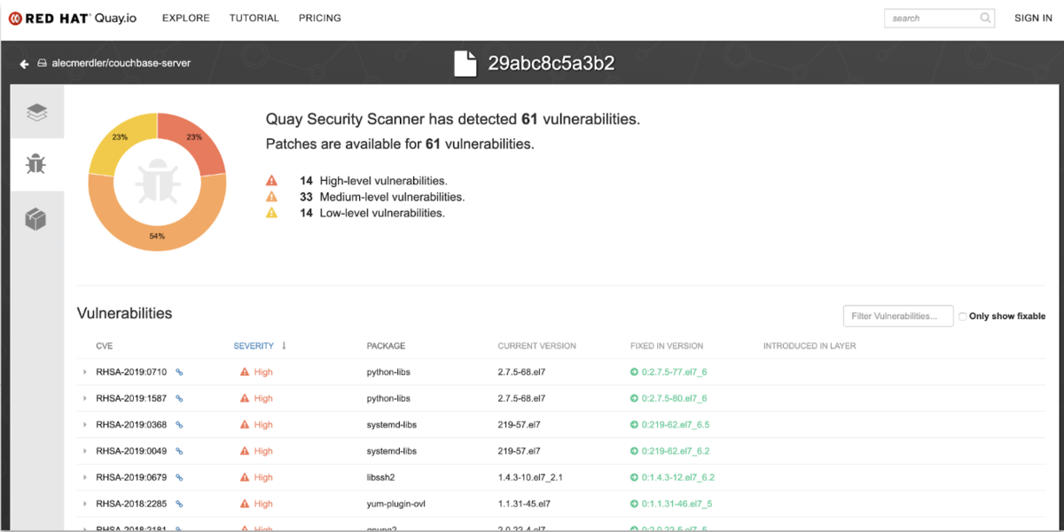
Task: Click the search magnifier icon
Action: (x=985, y=18)
